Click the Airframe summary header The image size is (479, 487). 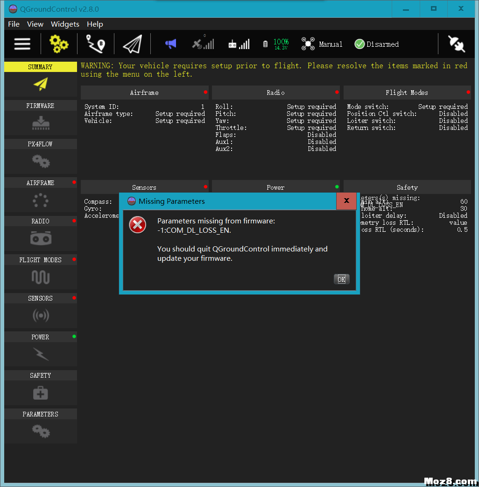(x=144, y=93)
